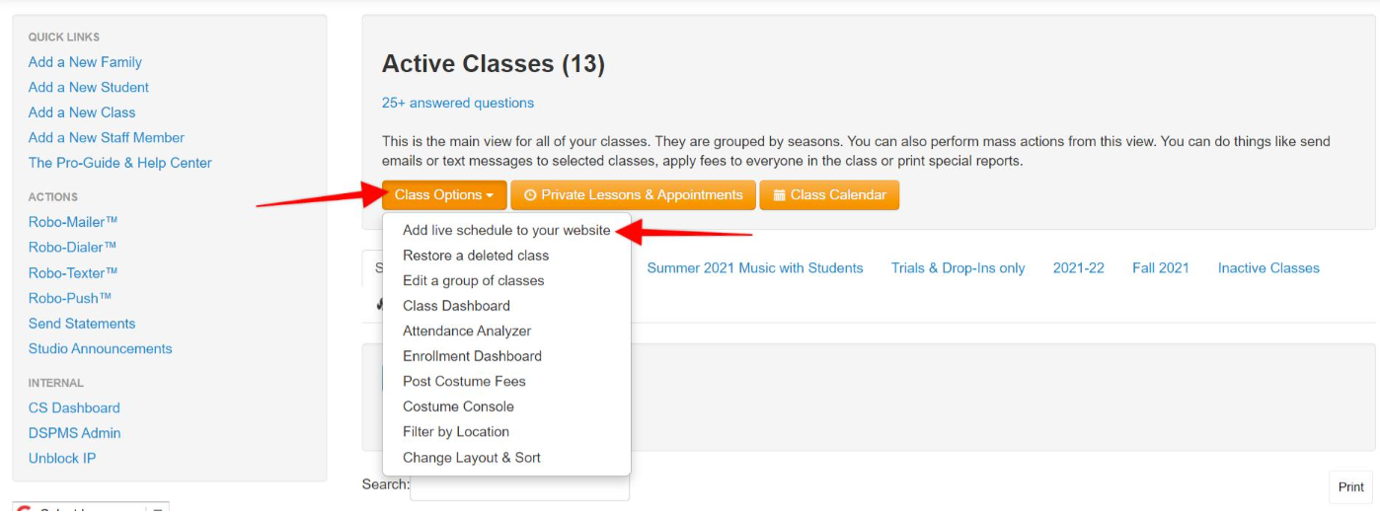This screenshot has height=515, width=1380.
Task: Click the Print button
Action: [x=1351, y=486]
